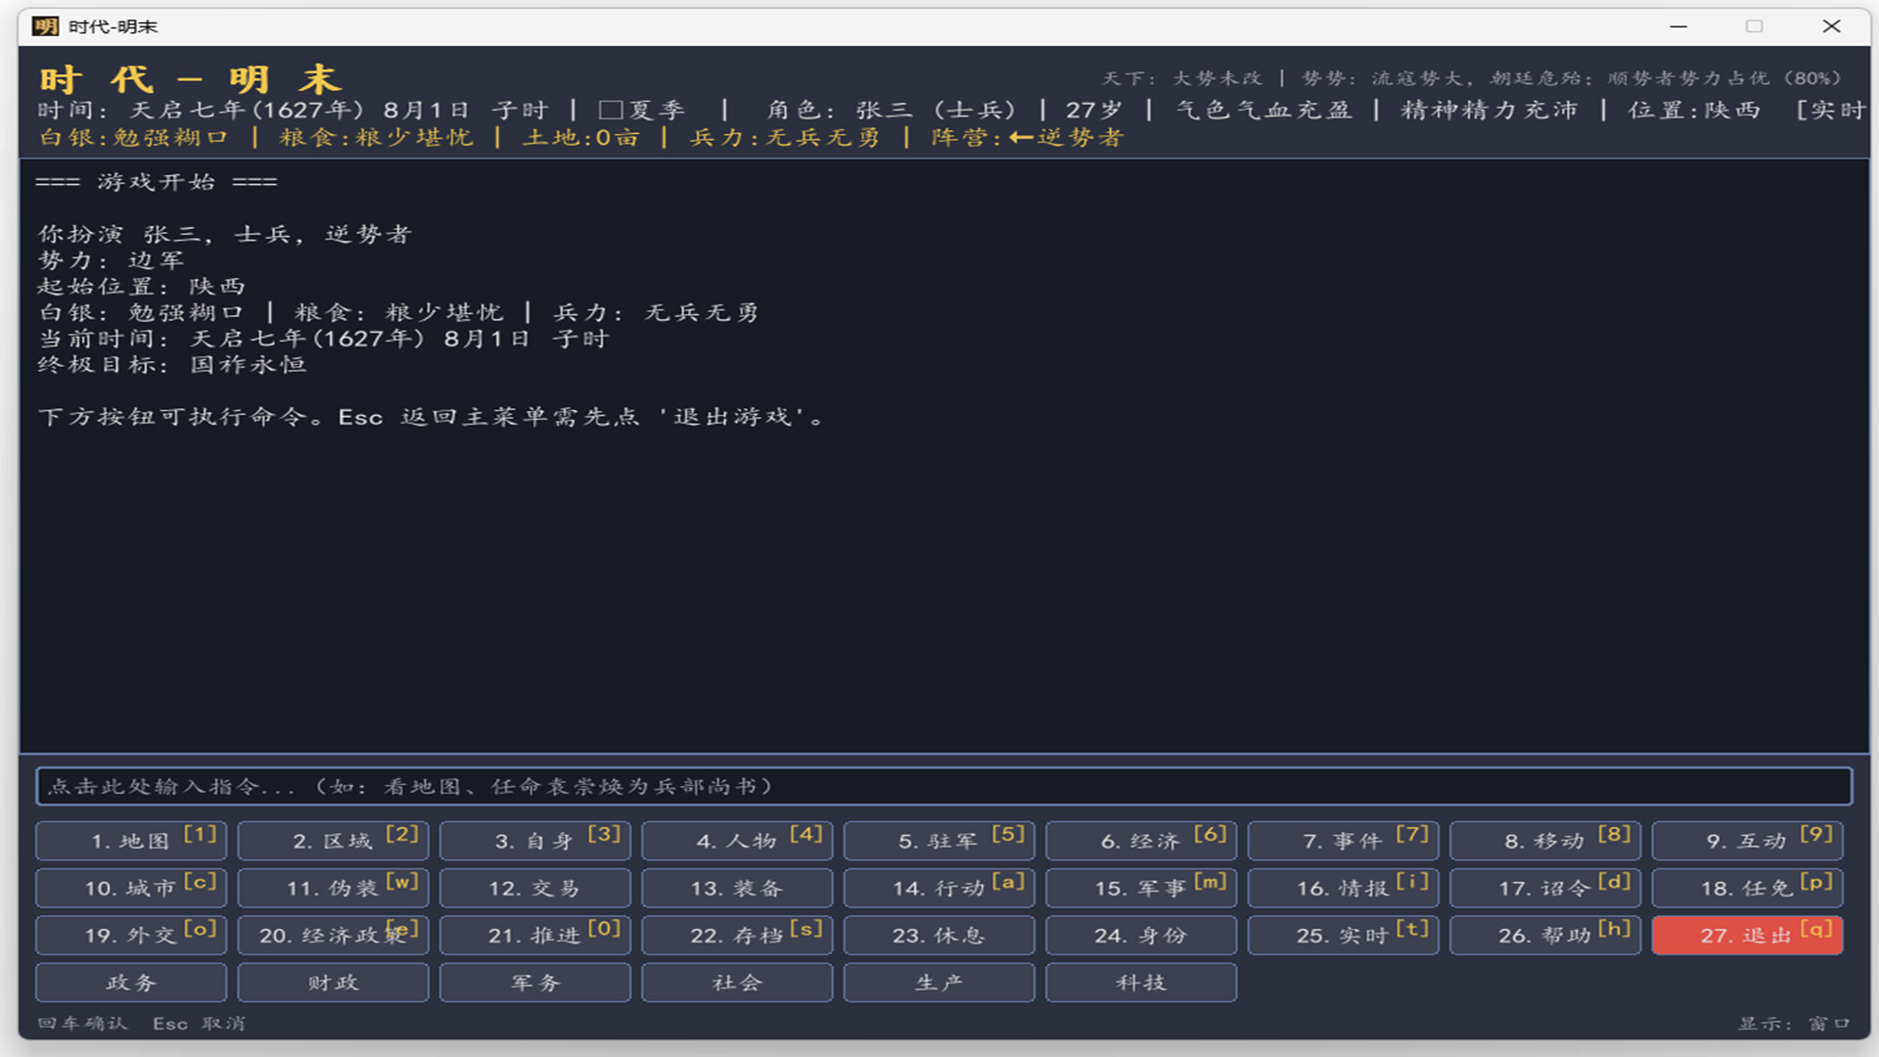Open the 12. 交易 trade button
This screenshot has height=1057, width=1879.
(x=535, y=888)
